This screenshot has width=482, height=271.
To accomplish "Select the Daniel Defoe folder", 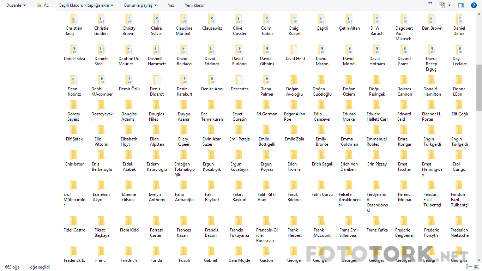I will (x=459, y=25).
